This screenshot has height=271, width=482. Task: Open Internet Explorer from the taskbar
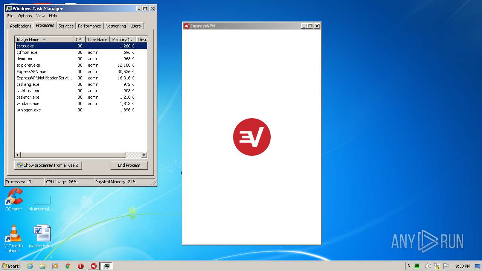30,266
